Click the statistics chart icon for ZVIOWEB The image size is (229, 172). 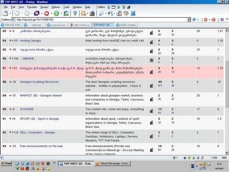(151, 111)
